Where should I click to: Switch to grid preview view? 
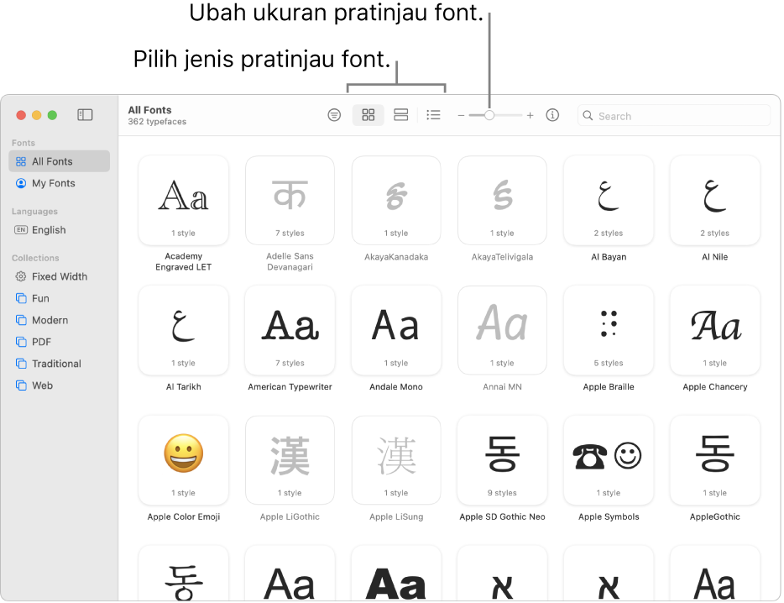point(368,115)
